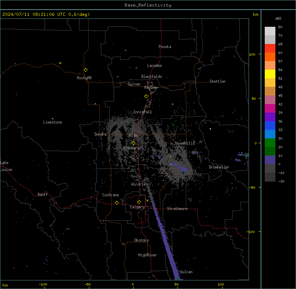Click the yellow diamond marker above RockyMH
Screen dimensions: 296x289
click(86, 70)
